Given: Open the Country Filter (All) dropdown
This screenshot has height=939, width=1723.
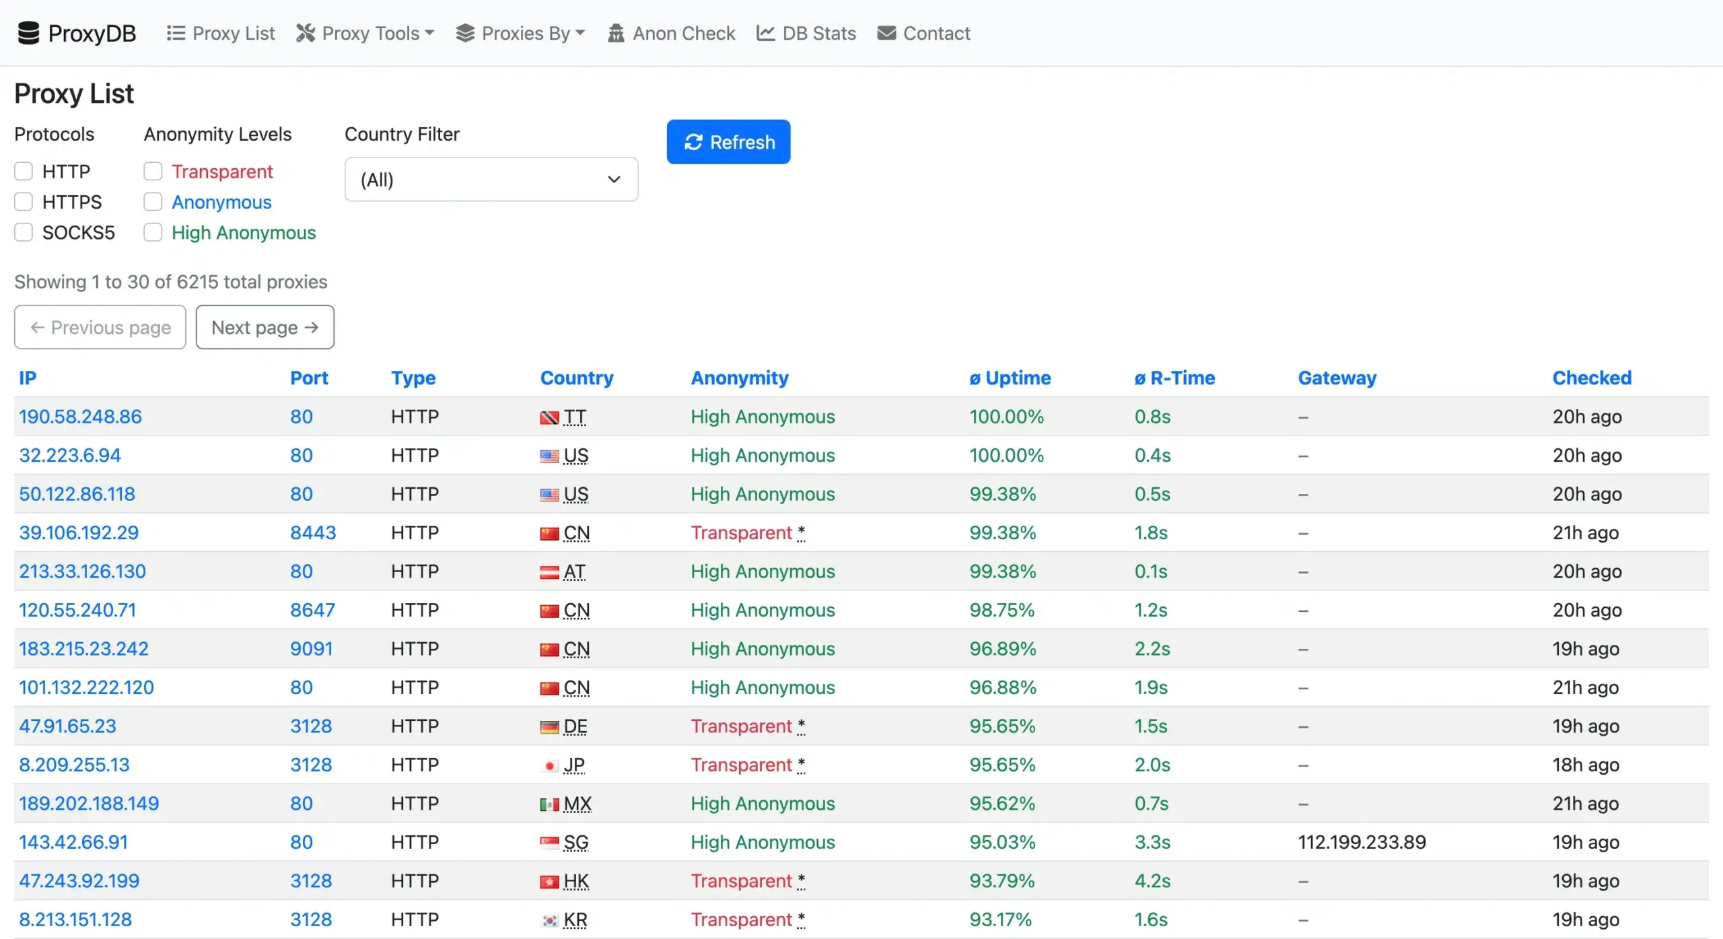Looking at the screenshot, I should click(491, 180).
